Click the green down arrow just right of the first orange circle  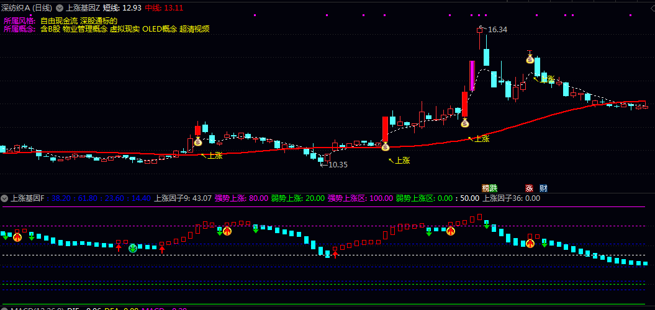(x=31, y=237)
